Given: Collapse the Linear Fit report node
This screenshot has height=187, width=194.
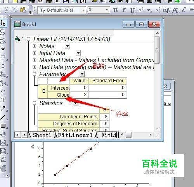Looking at the screenshot, I should (28, 39).
